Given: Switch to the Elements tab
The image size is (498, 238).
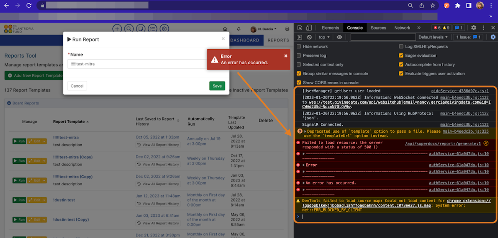Looking at the screenshot, I should tap(330, 28).
